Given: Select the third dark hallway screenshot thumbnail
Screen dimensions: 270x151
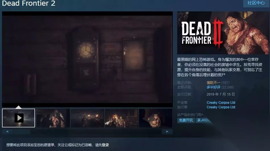Looking at the screenshot, I should coord(87,118).
